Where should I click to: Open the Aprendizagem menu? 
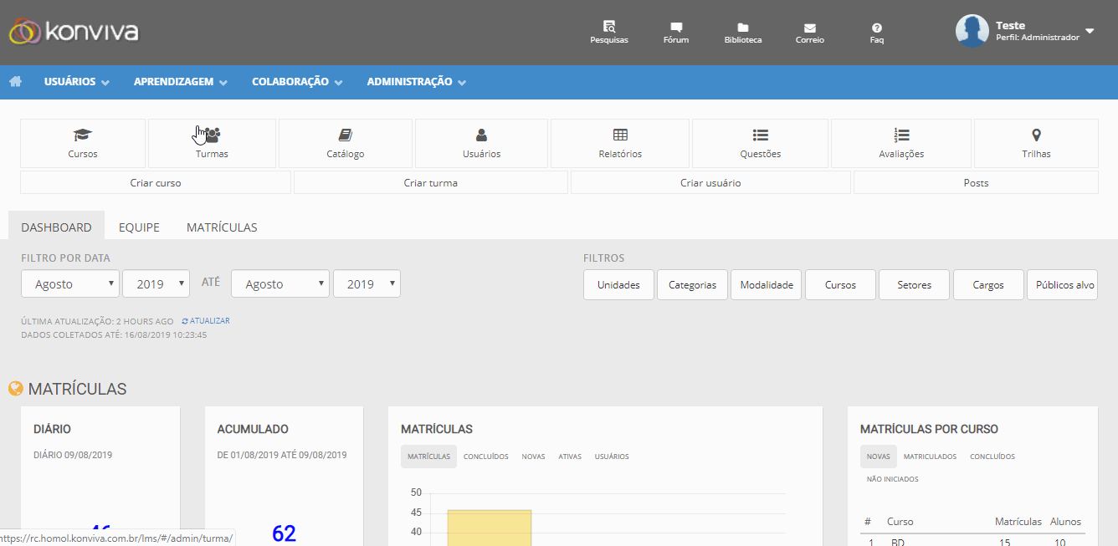(180, 82)
